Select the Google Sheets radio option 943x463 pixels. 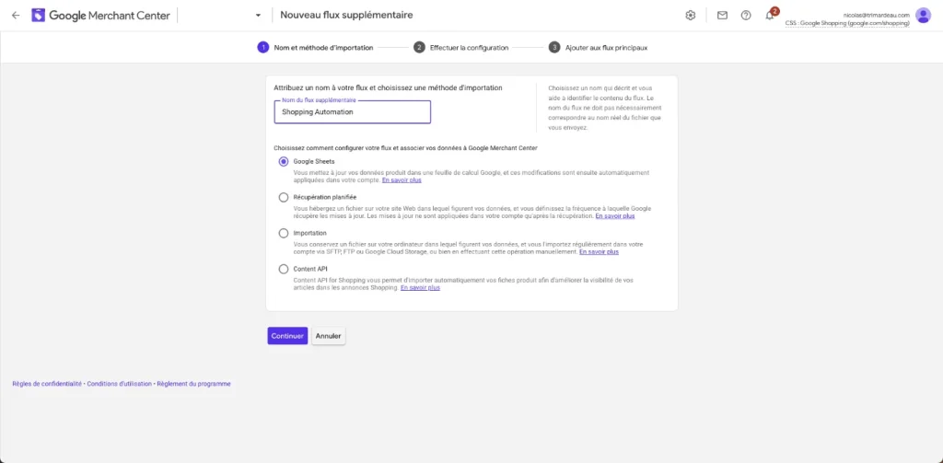(x=284, y=162)
